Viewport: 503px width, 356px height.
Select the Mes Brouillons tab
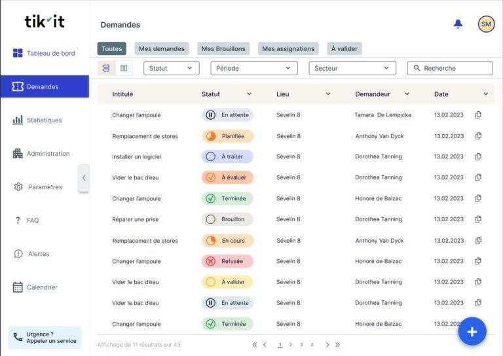223,49
